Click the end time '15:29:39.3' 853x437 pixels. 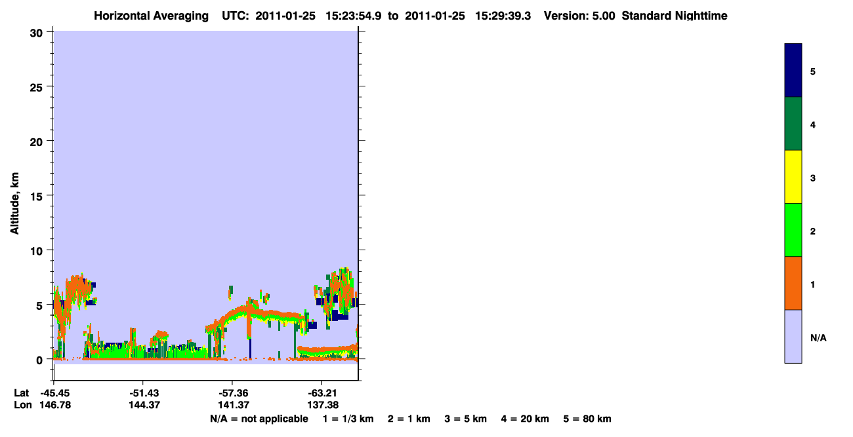click(504, 16)
